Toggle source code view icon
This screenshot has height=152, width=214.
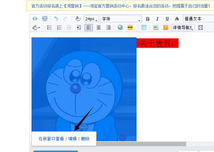(x=35, y=19)
